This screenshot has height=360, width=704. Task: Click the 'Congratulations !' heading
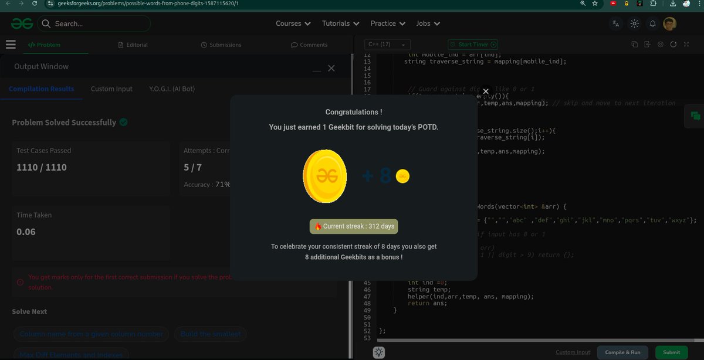pyautogui.click(x=354, y=112)
